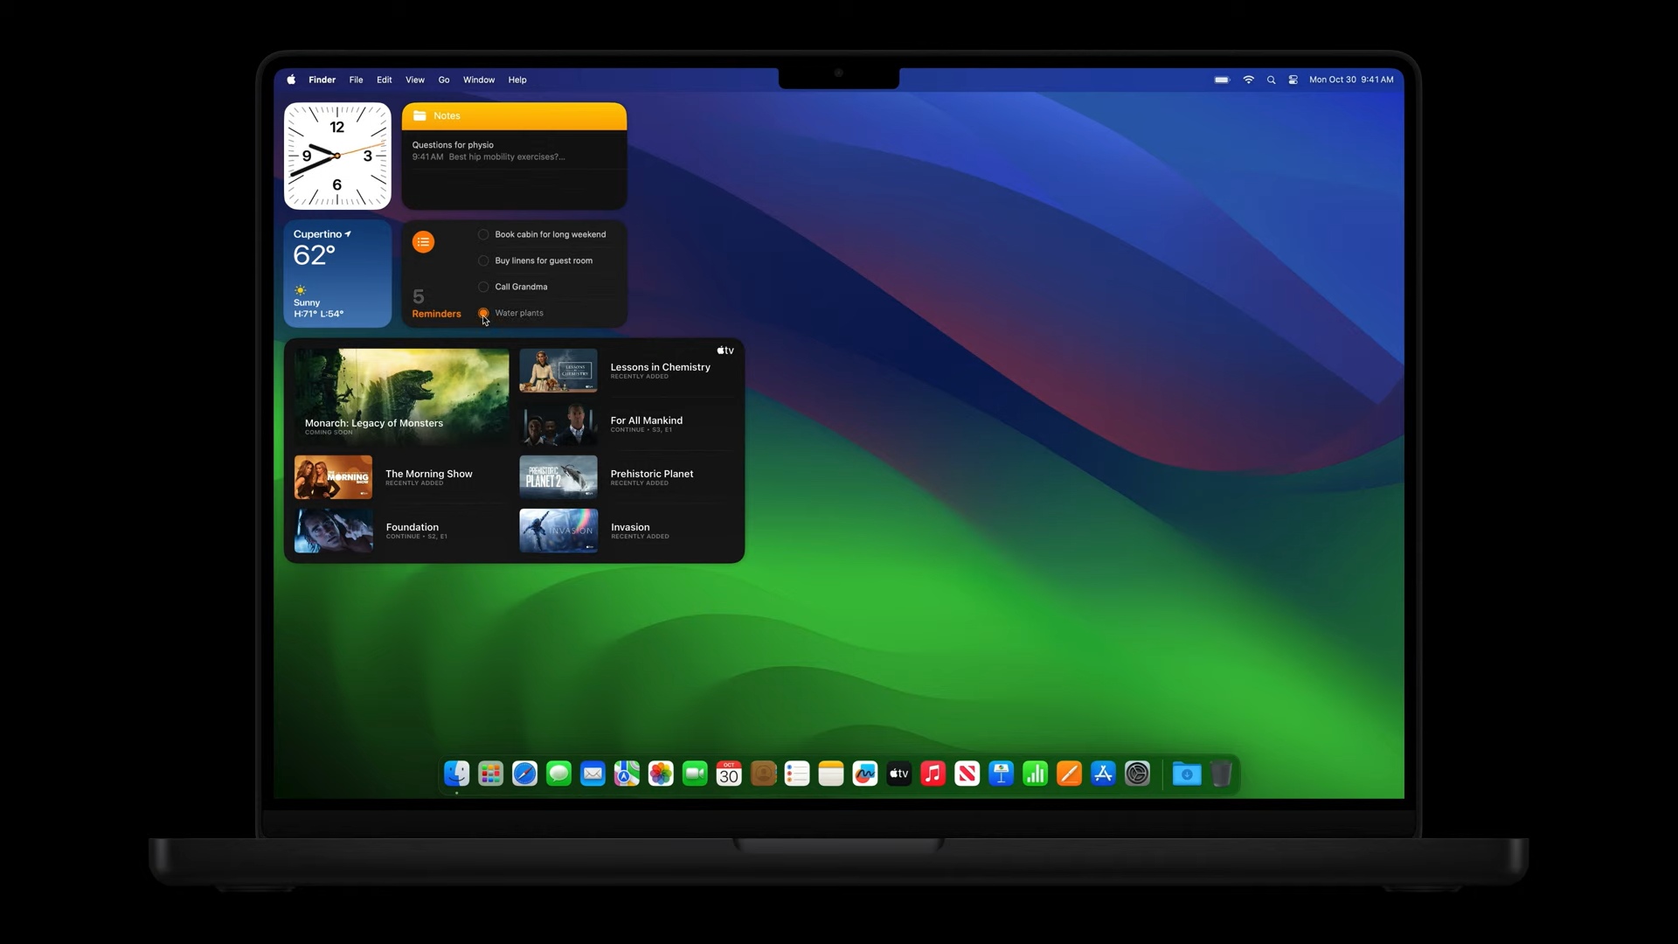Open App Store in dock
This screenshot has width=1678, height=944.
pos(1104,774)
